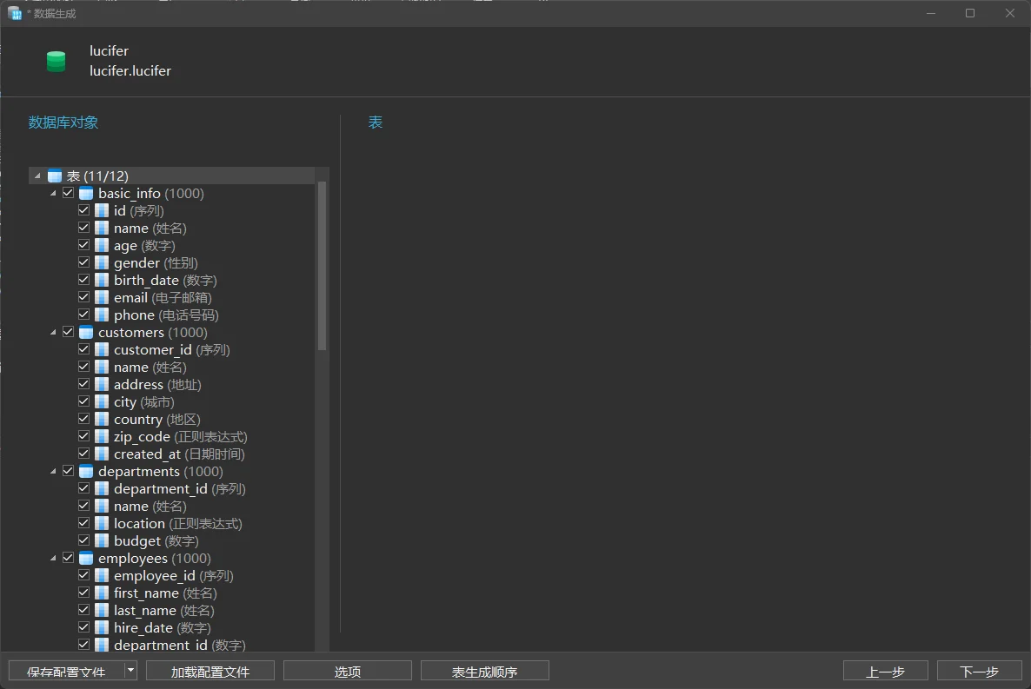Image resolution: width=1031 pixels, height=689 pixels.
Task: Uncheck the basic_info table checkbox
Action: coord(69,193)
